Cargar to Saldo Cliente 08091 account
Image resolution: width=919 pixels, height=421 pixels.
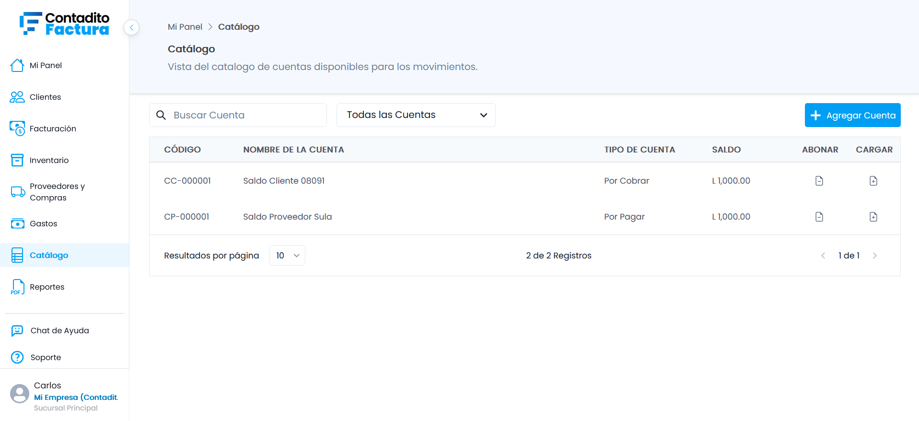[x=873, y=181]
